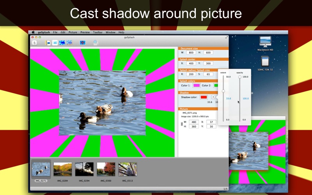Click the extent slider knob
The width and height of the screenshot is (312, 195).
click(x=223, y=91)
